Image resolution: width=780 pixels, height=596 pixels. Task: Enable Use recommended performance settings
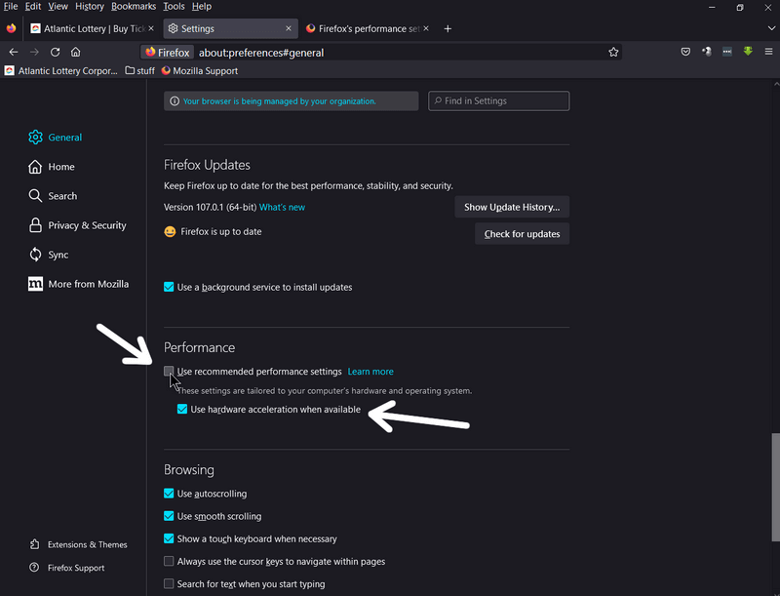[x=169, y=372]
